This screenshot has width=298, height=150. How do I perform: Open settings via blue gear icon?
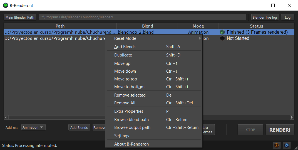pos(287,146)
